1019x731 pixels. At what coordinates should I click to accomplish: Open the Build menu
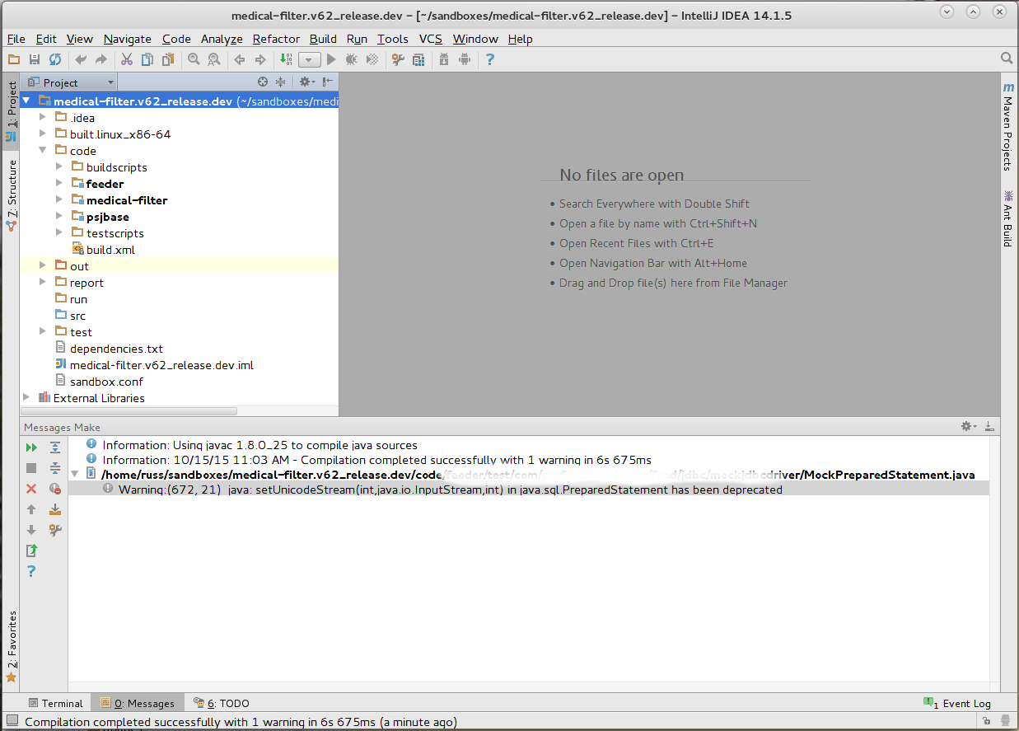pos(323,39)
